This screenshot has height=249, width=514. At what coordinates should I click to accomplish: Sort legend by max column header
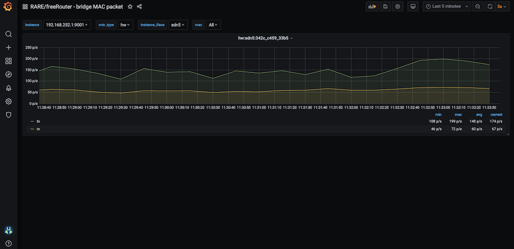458,115
